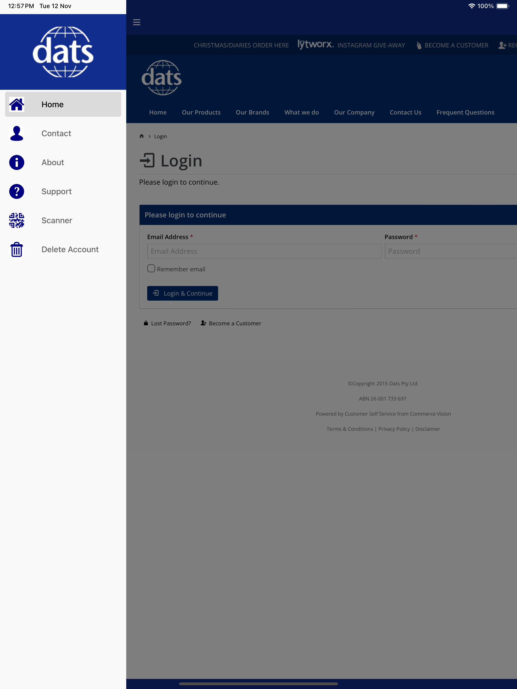Toggle the hamburger menu icon
Screen dimensions: 517x689
[x=137, y=22]
